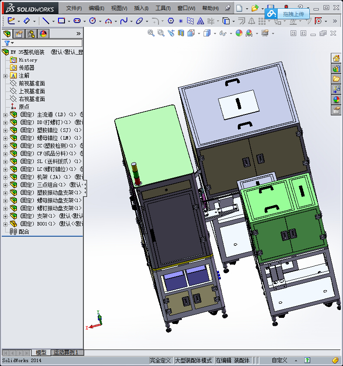Viewport: 343px width, 366px height.
Task: Click the Apply Scene icon
Action: (x=249, y=33)
